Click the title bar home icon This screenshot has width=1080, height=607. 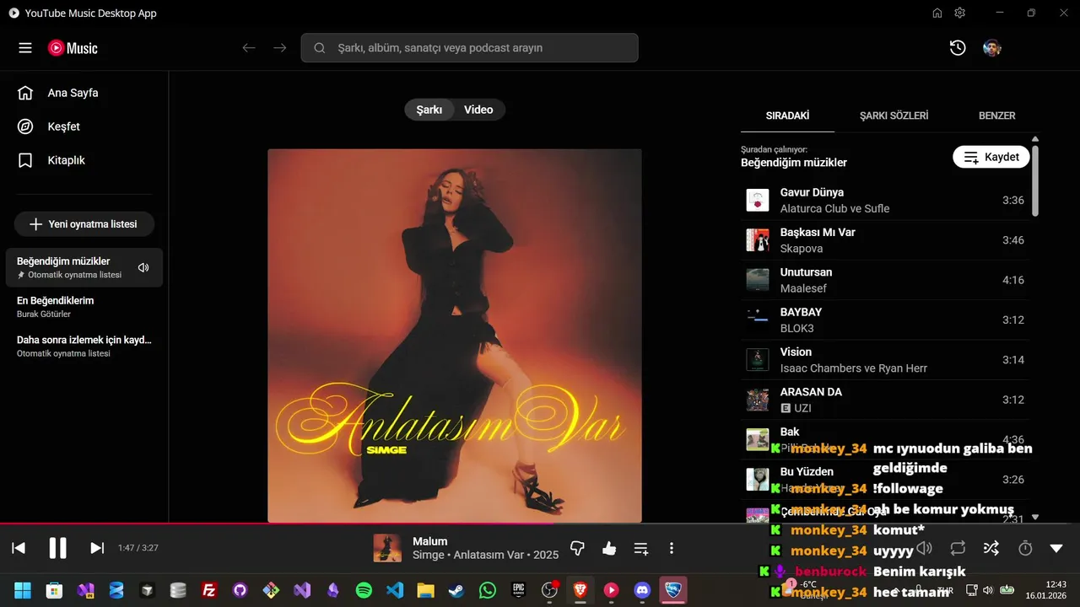coord(937,13)
